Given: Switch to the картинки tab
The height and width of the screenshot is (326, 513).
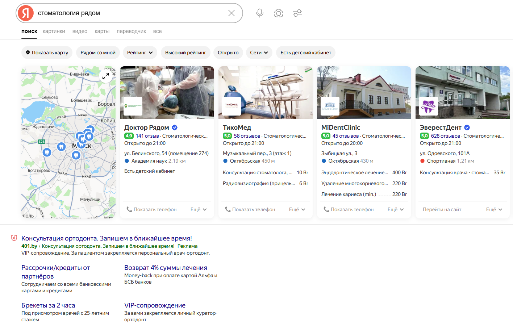Looking at the screenshot, I should click(54, 31).
